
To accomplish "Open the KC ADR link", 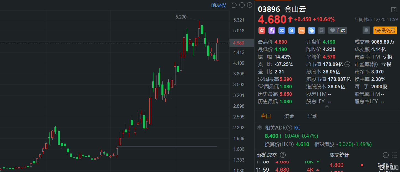I will (x=297, y=128).
